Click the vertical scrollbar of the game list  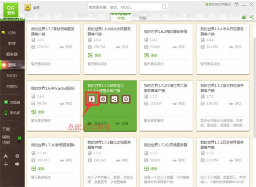click(x=254, y=88)
